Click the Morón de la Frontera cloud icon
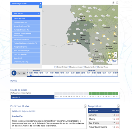The width and height of the screenshot is (132, 132). click(x=107, y=44)
